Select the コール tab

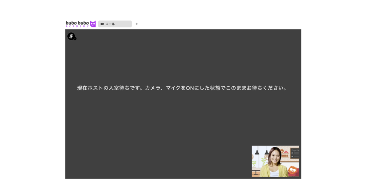pyautogui.click(x=114, y=24)
